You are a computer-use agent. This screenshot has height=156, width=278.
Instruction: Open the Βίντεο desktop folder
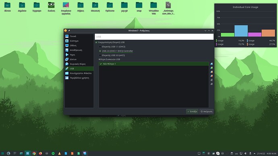7,7
